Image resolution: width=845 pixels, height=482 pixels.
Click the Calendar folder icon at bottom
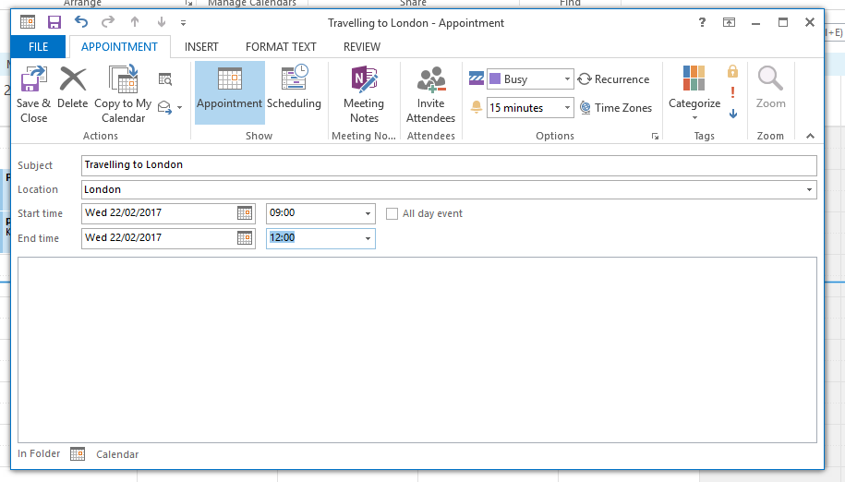[x=78, y=454]
